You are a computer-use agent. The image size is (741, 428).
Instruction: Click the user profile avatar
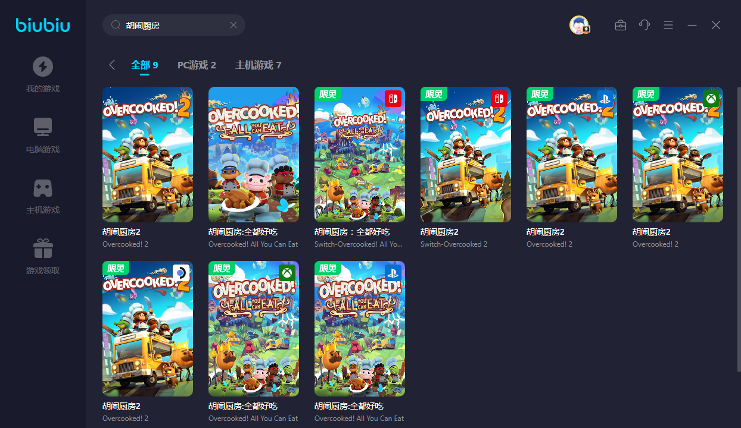[x=579, y=25]
